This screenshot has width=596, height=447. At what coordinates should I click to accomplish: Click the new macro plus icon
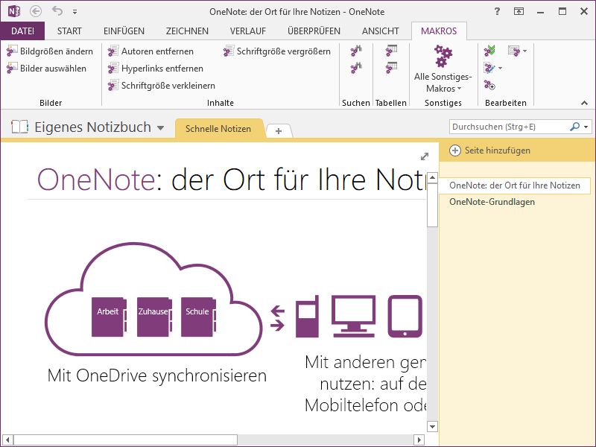(489, 85)
